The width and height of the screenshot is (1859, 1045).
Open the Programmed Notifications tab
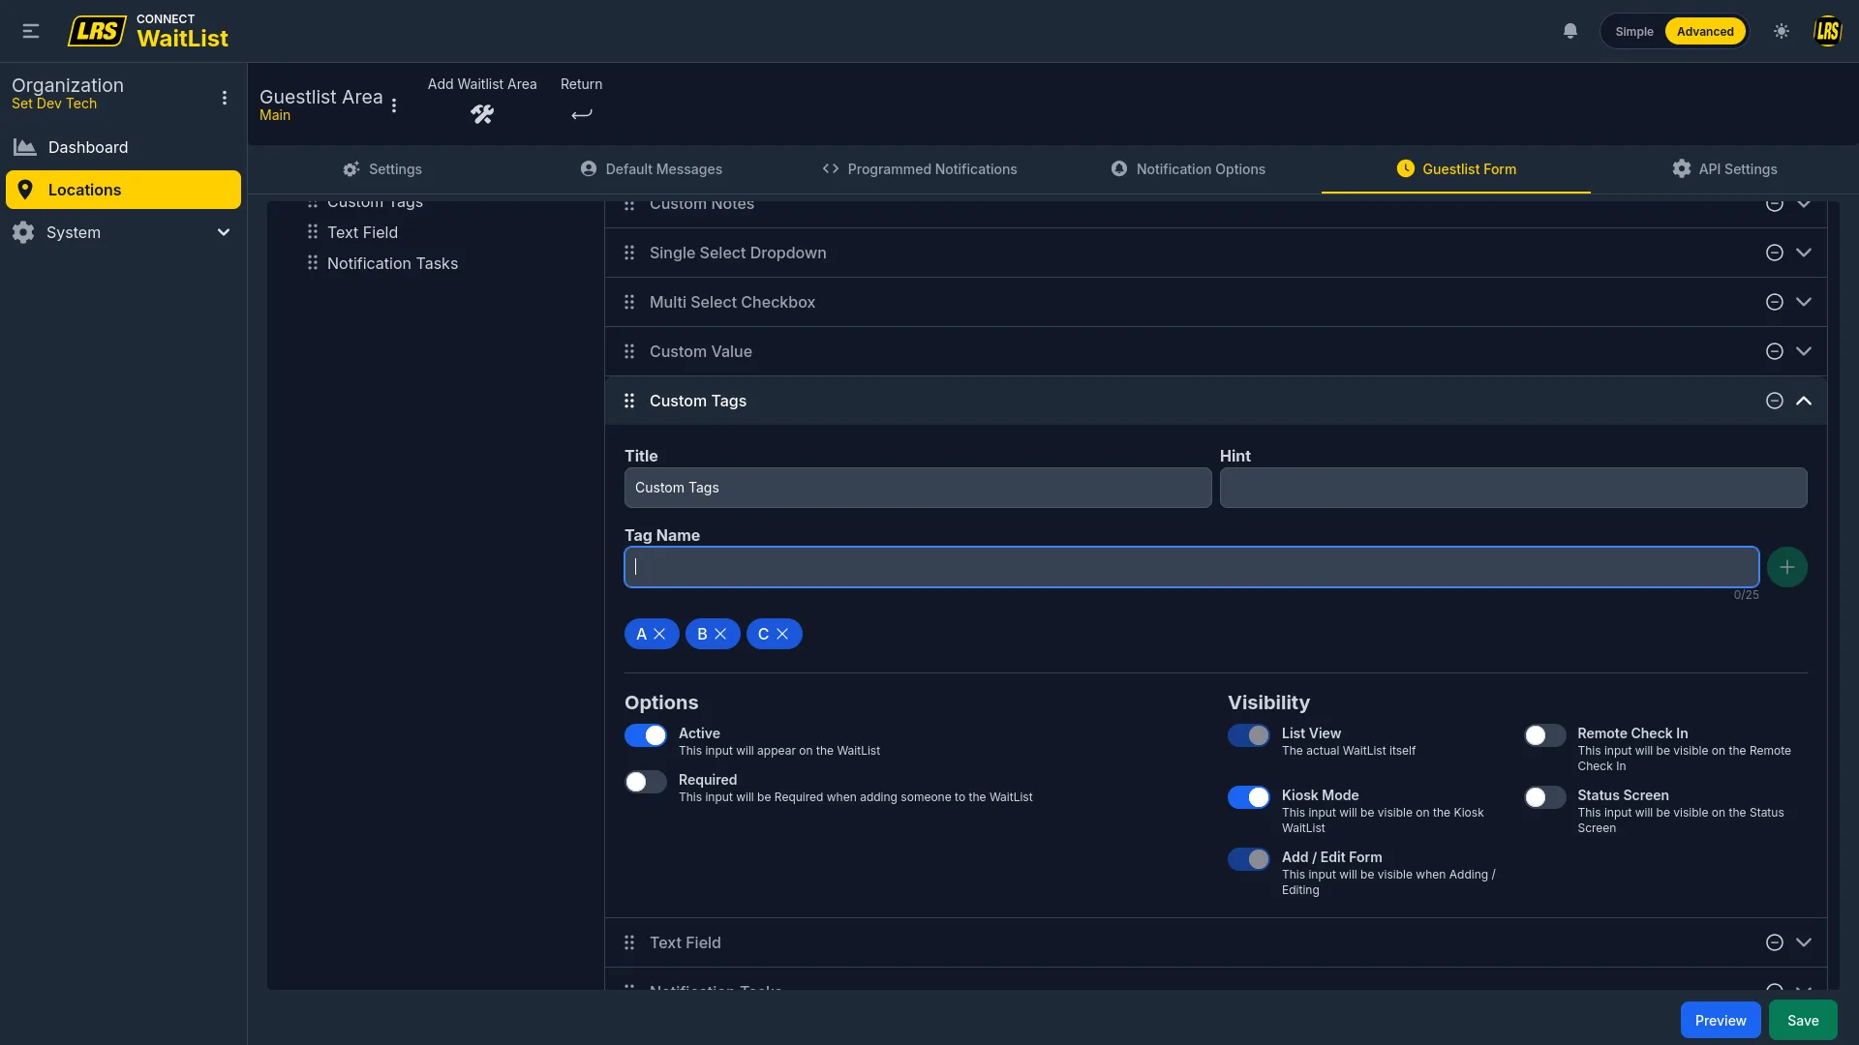pos(920,169)
